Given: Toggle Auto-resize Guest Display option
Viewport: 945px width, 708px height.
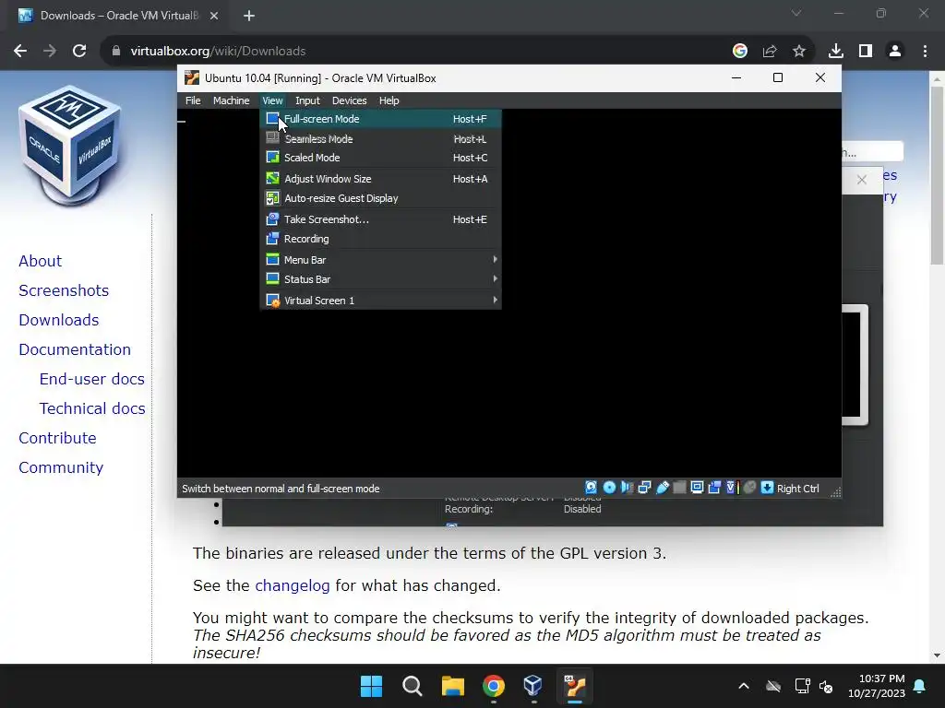Looking at the screenshot, I should (x=380, y=198).
